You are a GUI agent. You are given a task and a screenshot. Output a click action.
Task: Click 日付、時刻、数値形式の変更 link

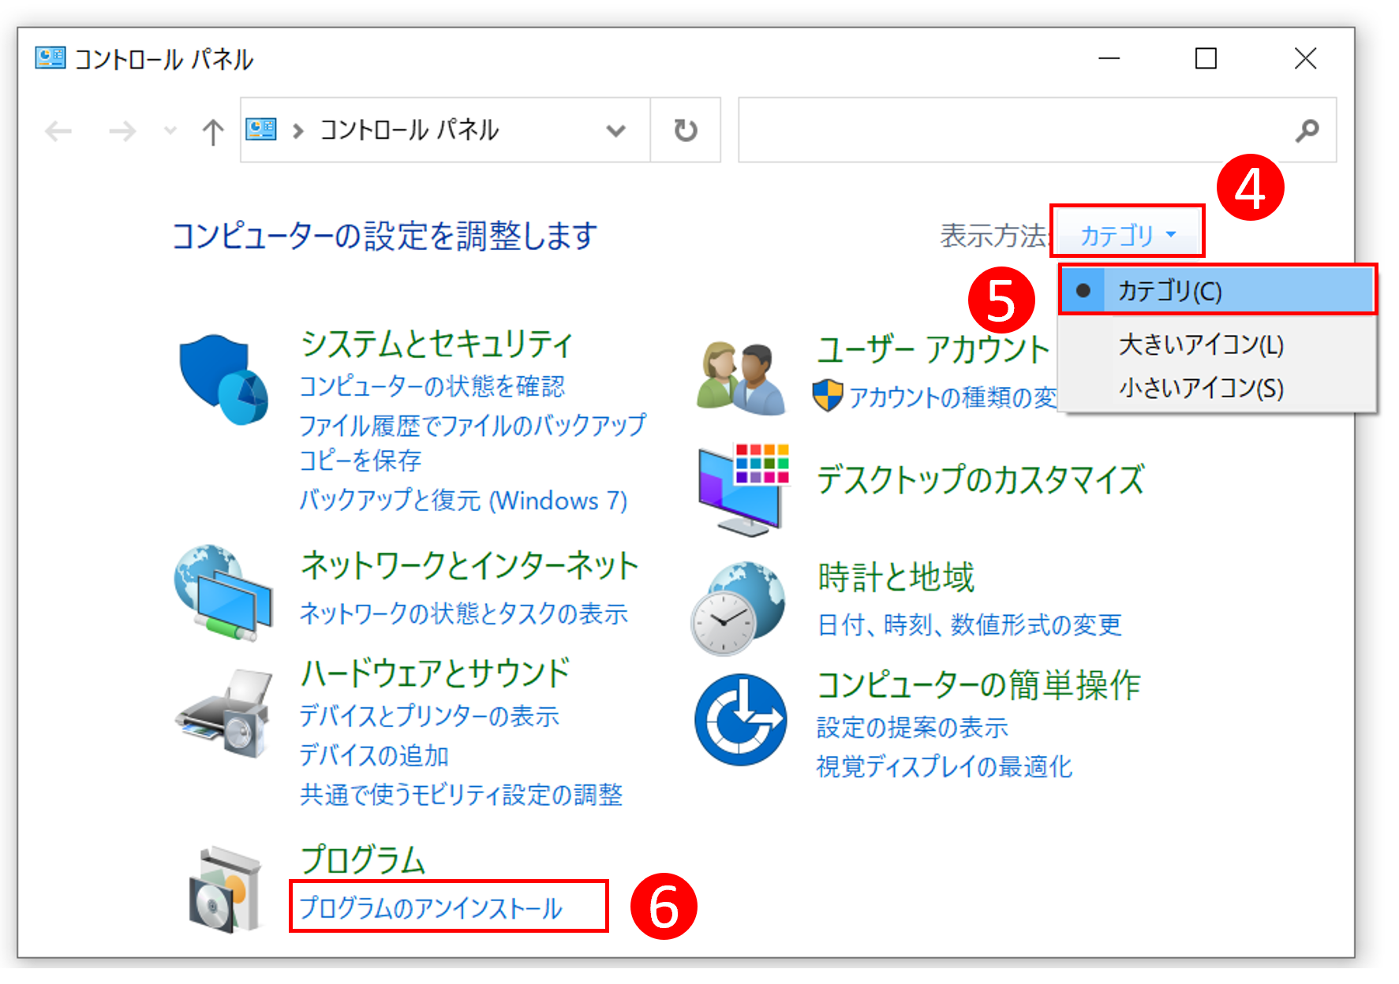pyautogui.click(x=969, y=624)
